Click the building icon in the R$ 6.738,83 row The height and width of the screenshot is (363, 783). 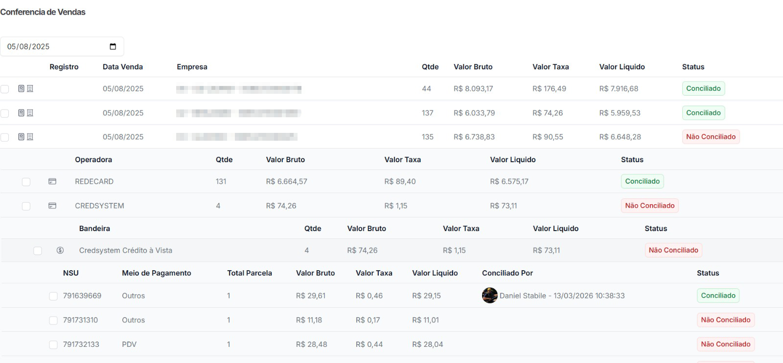(x=30, y=137)
